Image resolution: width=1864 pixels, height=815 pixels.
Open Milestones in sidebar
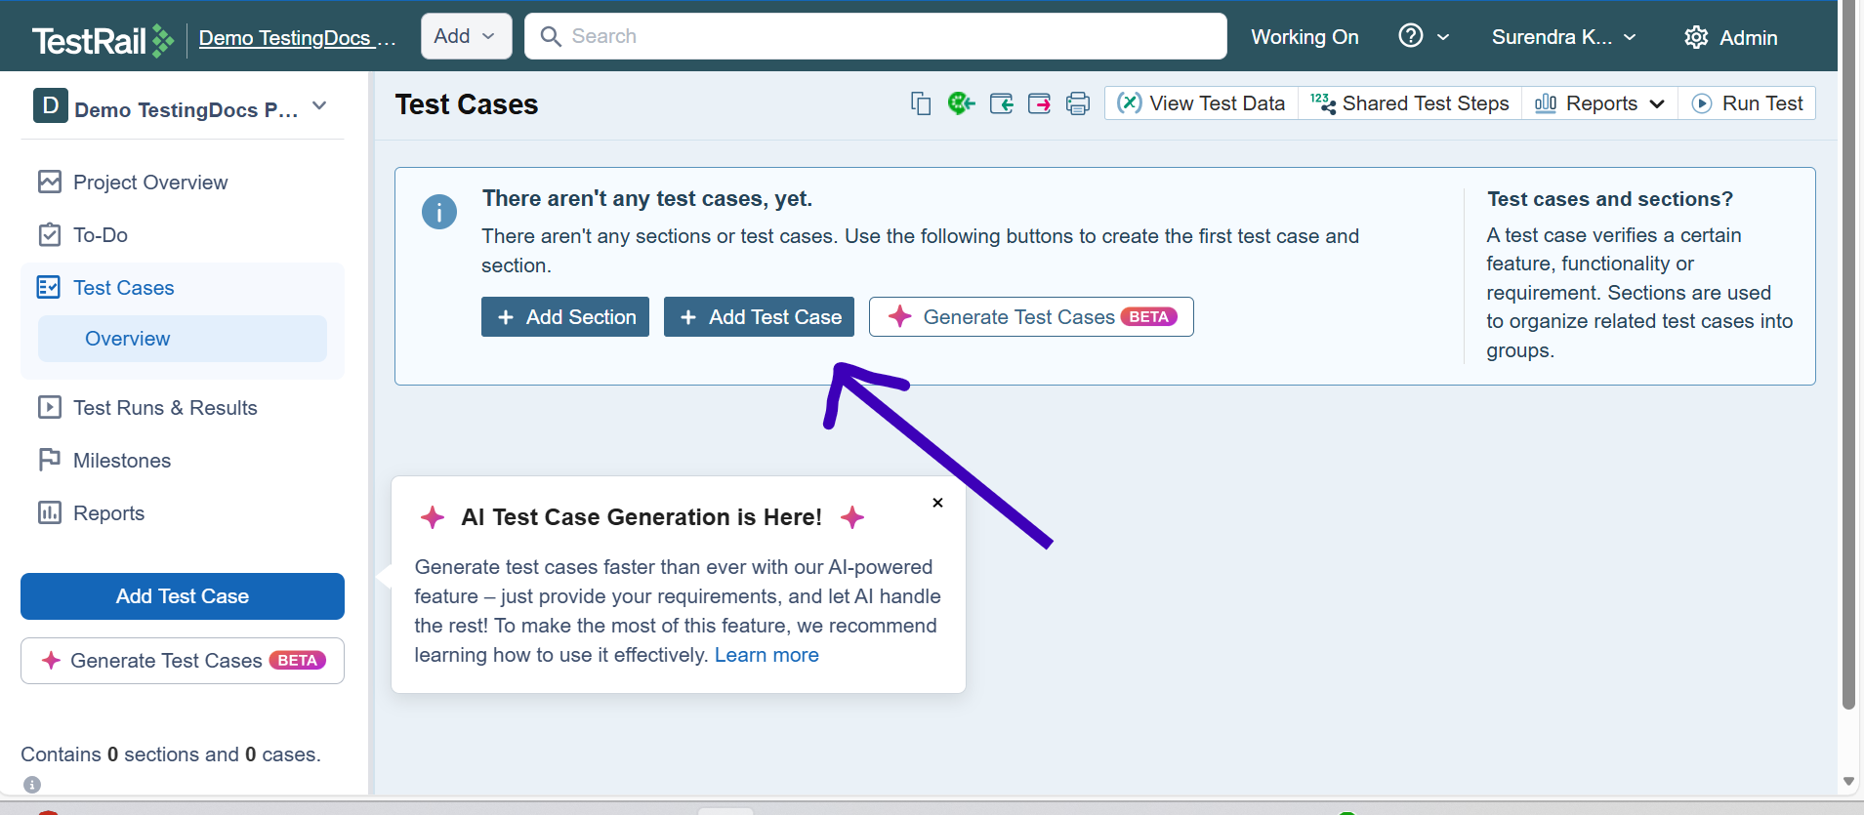121,461
